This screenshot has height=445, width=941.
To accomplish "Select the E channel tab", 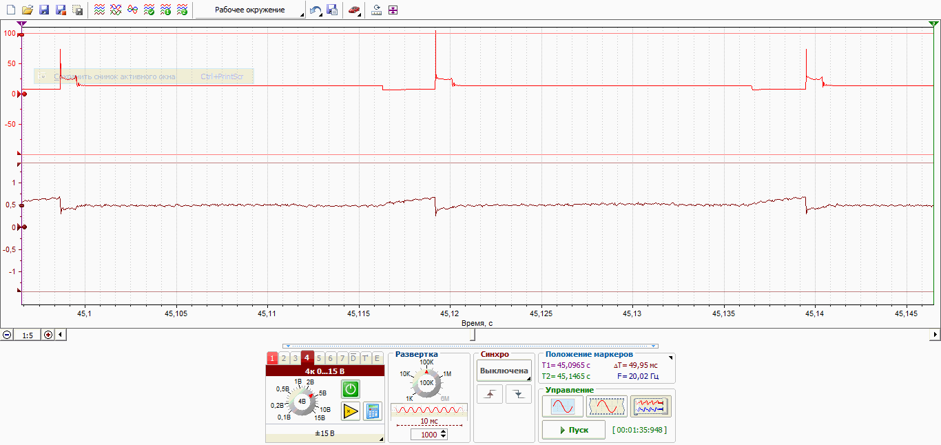I will (x=377, y=358).
